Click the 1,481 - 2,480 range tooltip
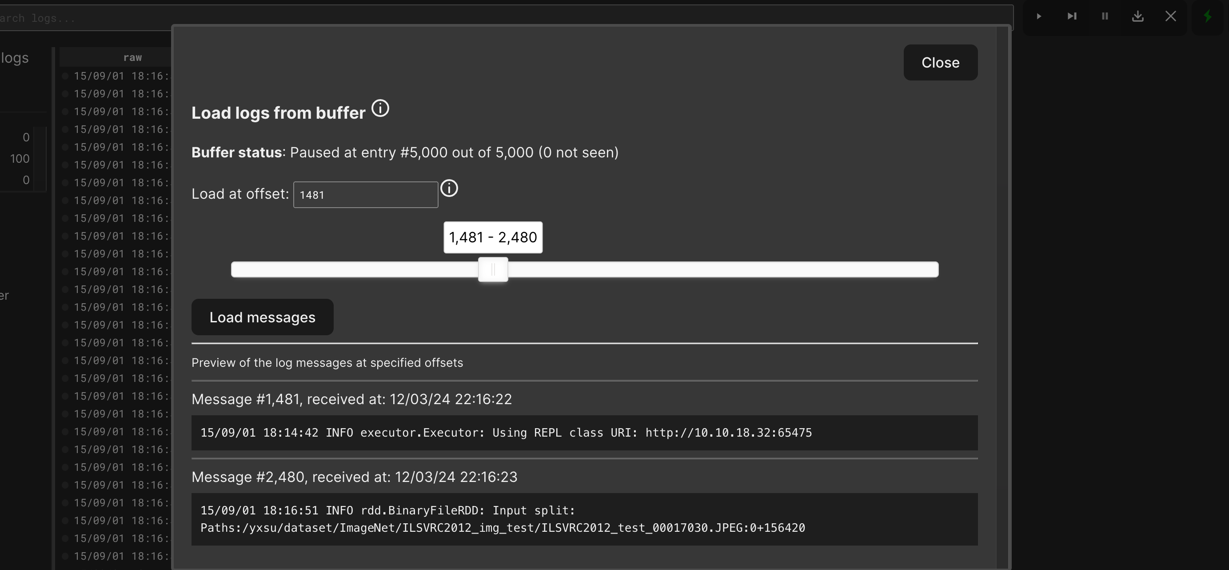Viewport: 1229px width, 570px height. [493, 237]
